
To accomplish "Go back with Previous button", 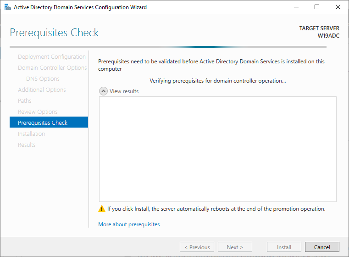I will tap(197, 247).
